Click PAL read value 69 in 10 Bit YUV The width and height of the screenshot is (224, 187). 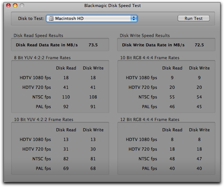point(66,168)
